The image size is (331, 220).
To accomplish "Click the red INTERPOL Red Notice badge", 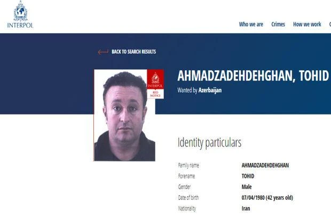I will click(x=155, y=84).
